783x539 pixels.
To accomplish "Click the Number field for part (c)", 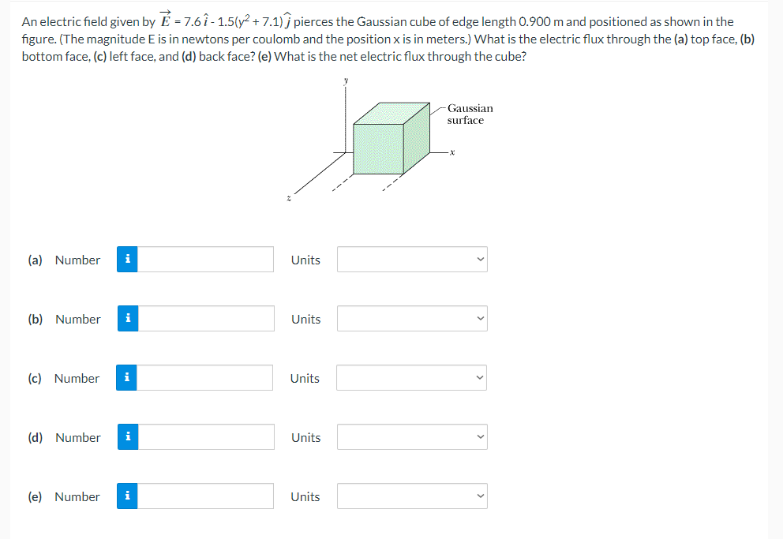I will tap(205, 377).
